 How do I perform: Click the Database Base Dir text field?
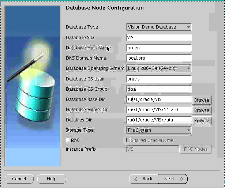[158, 99]
